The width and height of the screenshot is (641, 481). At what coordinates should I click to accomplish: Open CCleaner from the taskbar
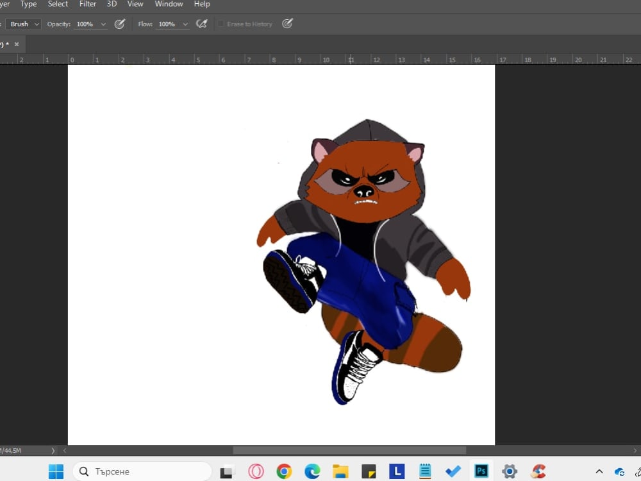[x=538, y=471]
